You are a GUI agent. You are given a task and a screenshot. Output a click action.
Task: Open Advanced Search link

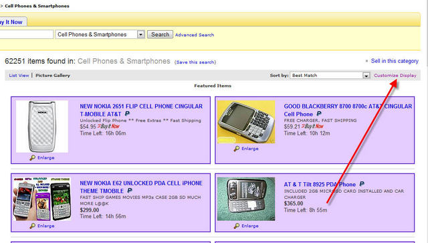click(195, 35)
